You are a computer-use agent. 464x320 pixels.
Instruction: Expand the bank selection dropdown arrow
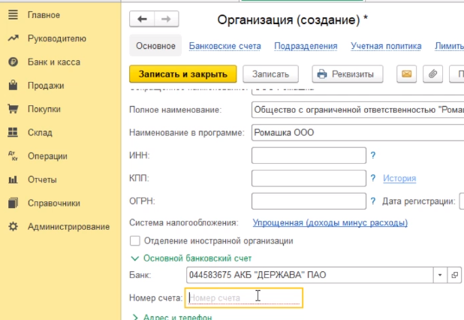click(x=441, y=275)
